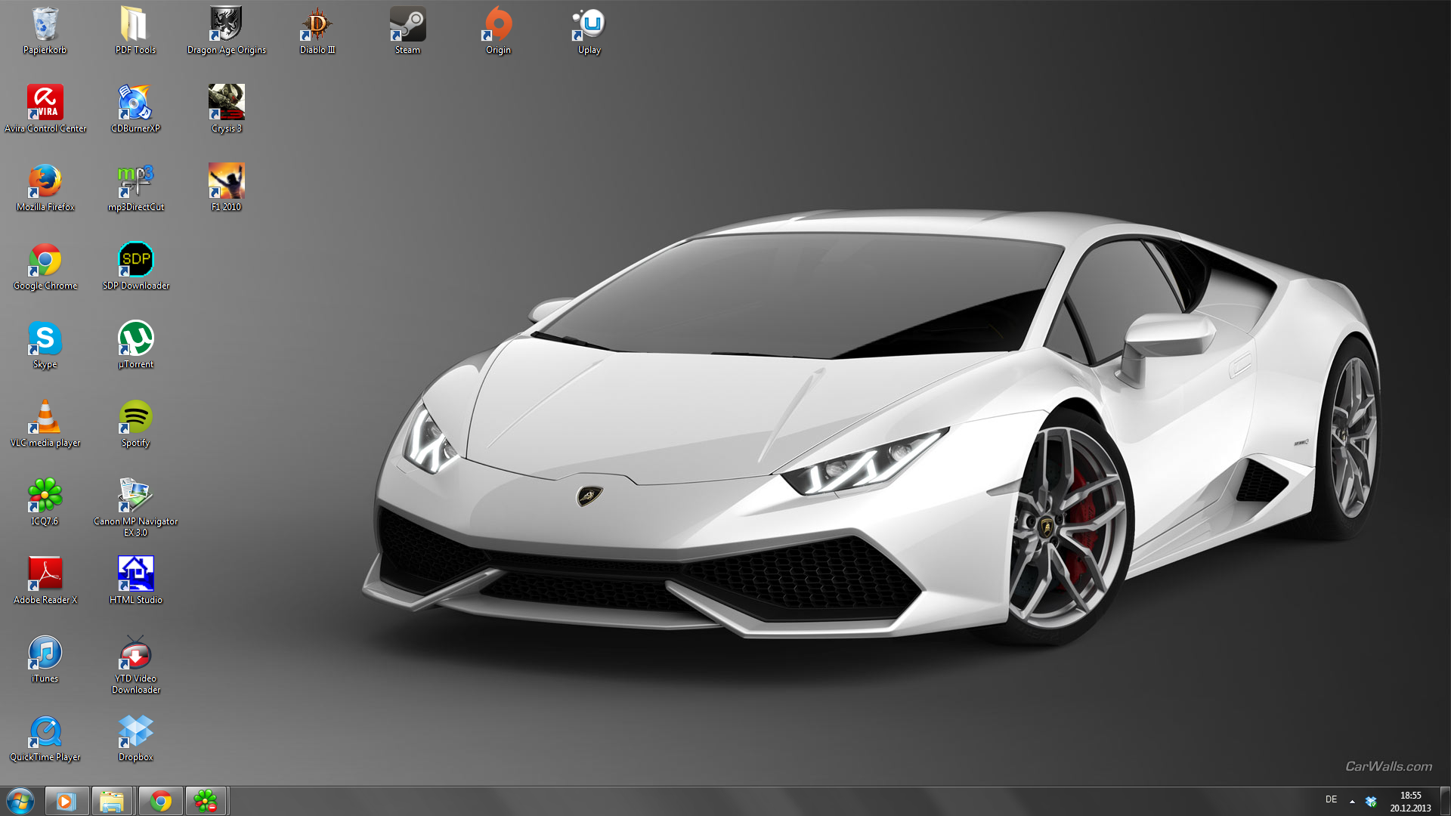
Task: Open Windows Media Player from taskbar
Action: coord(67,801)
